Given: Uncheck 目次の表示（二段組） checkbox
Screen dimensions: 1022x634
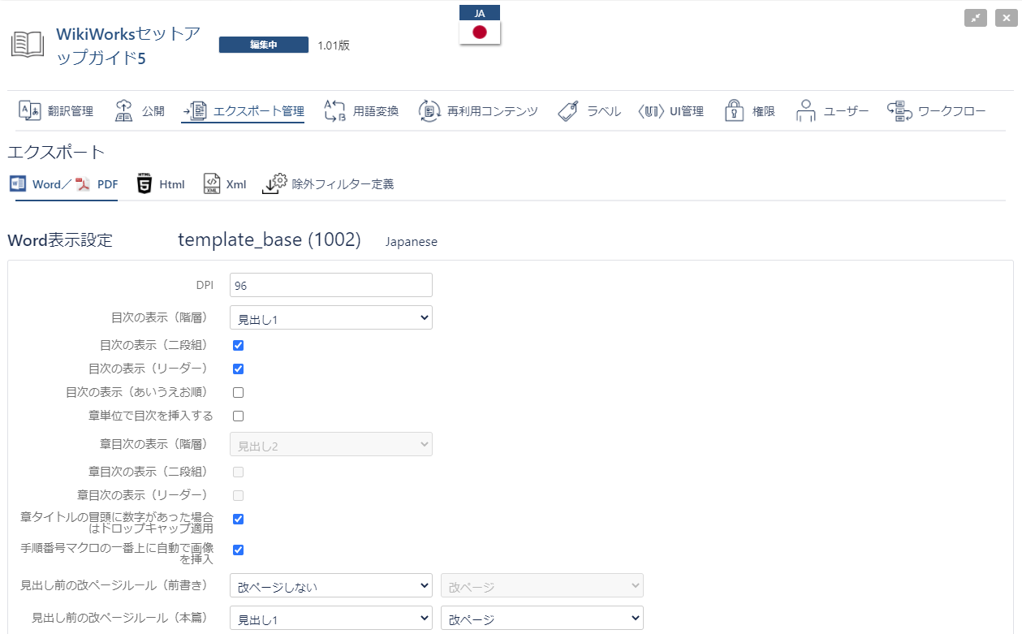Looking at the screenshot, I should [239, 345].
